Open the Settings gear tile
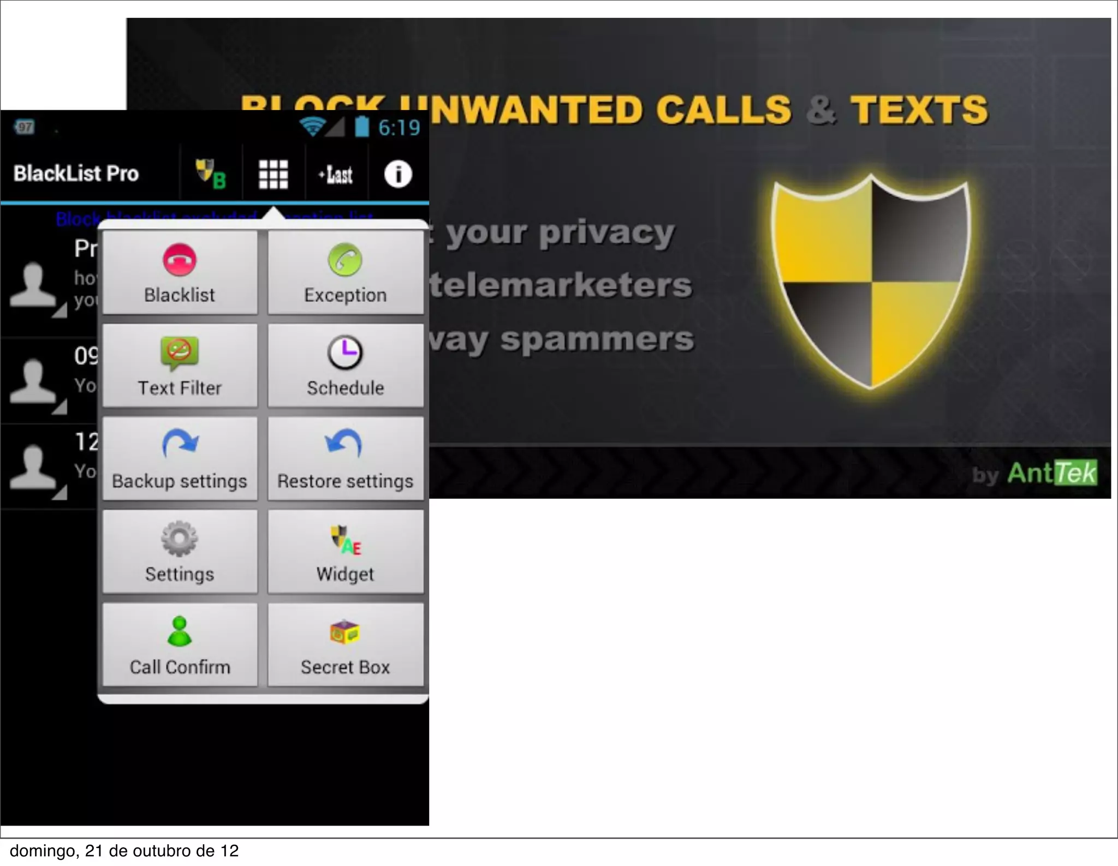The image size is (1118, 866). click(180, 552)
